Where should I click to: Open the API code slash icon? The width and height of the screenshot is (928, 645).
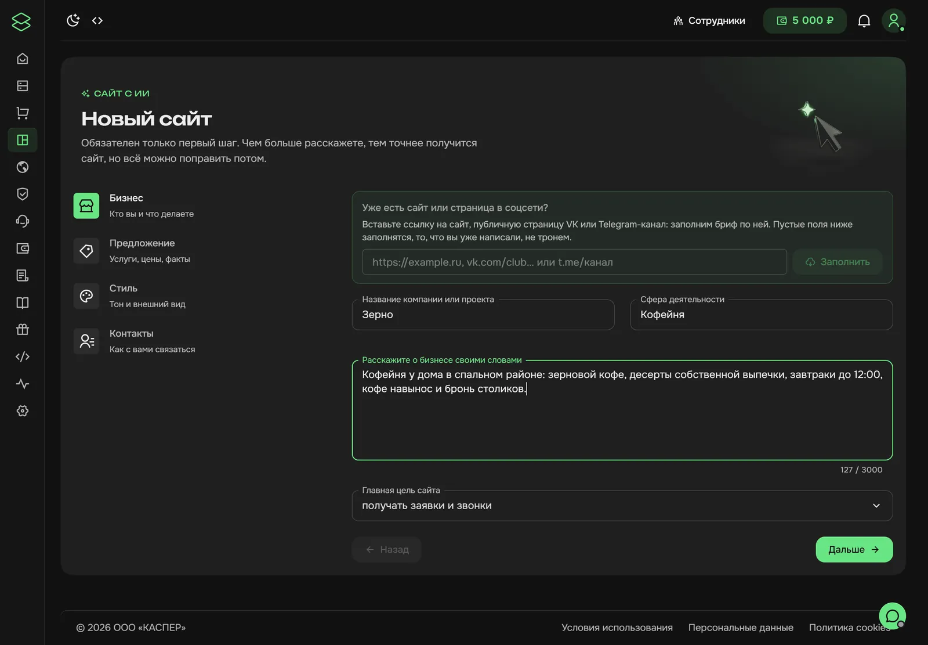[23, 356]
